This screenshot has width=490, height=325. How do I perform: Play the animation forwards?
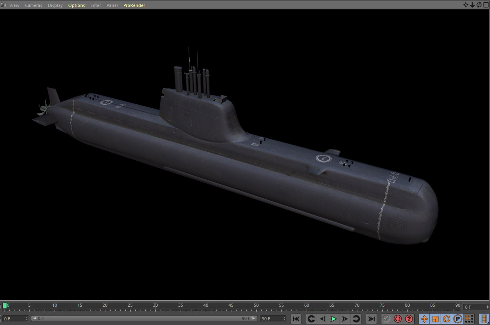point(334,319)
